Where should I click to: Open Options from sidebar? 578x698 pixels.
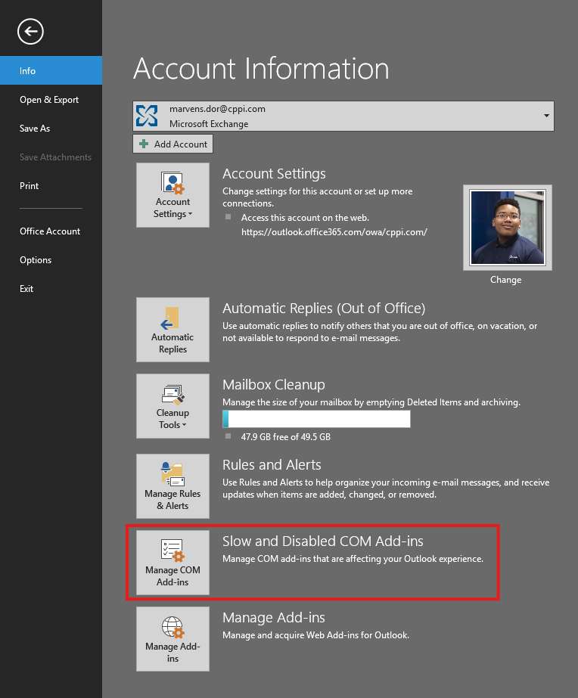(x=51, y=260)
